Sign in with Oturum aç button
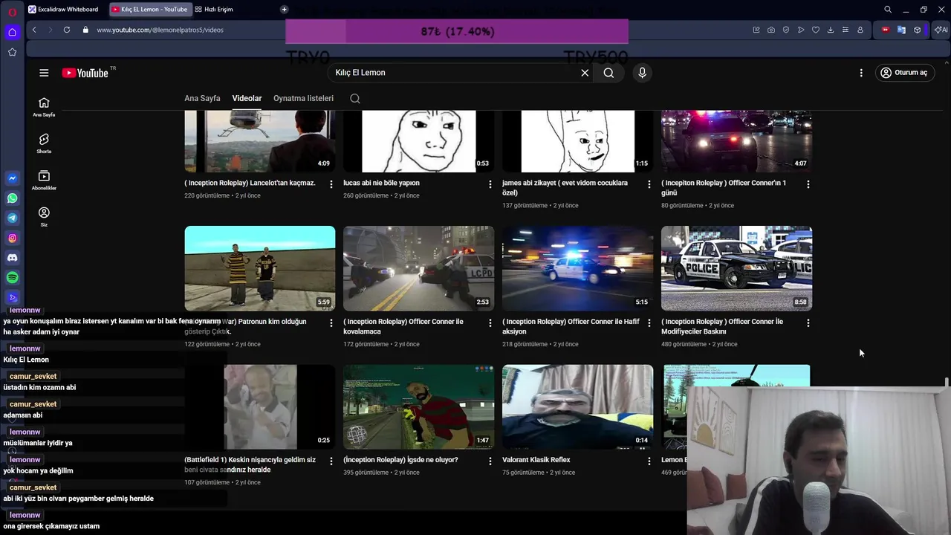Image resolution: width=951 pixels, height=535 pixels. (904, 73)
